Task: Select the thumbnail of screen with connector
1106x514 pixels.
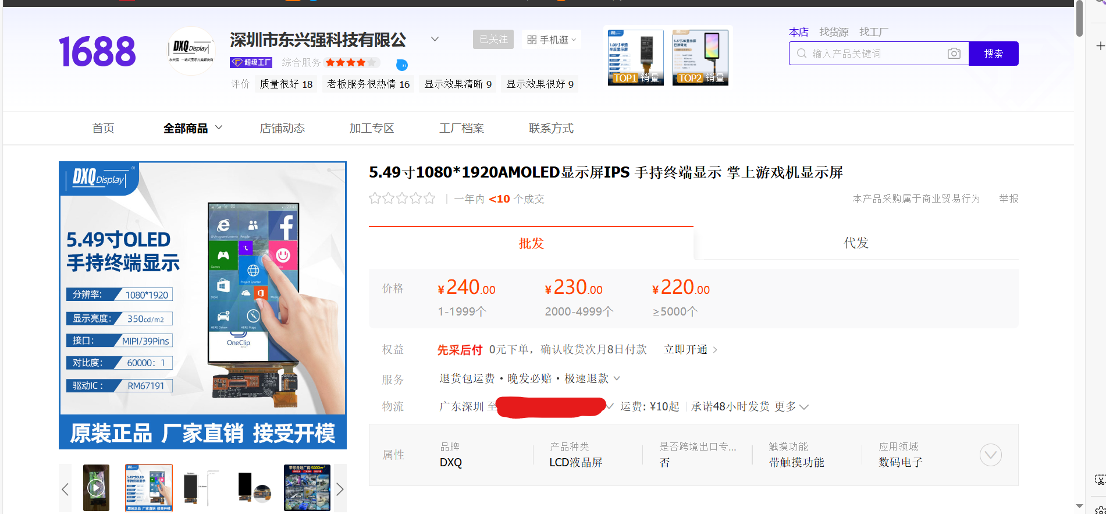Action: click(254, 488)
